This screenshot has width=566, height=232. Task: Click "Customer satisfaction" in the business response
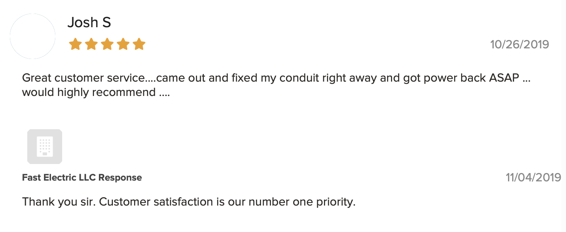click(157, 202)
